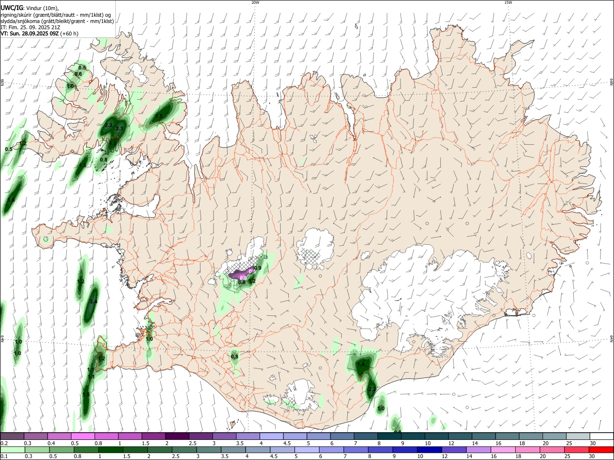Pick the crimson swatch labeled 25, lower row
This screenshot has width=614, height=460.
577,449
